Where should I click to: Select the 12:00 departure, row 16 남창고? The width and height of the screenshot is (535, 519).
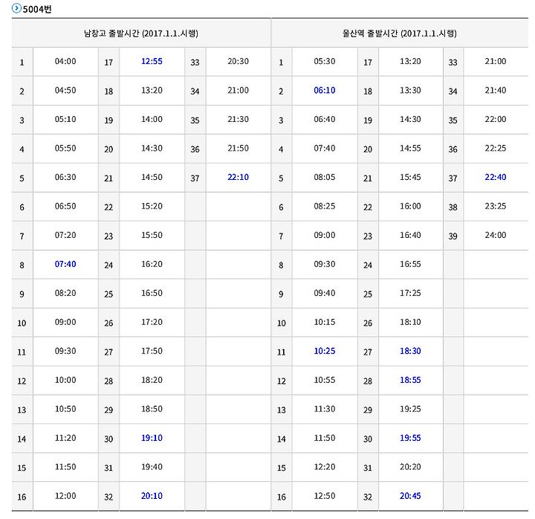point(65,496)
